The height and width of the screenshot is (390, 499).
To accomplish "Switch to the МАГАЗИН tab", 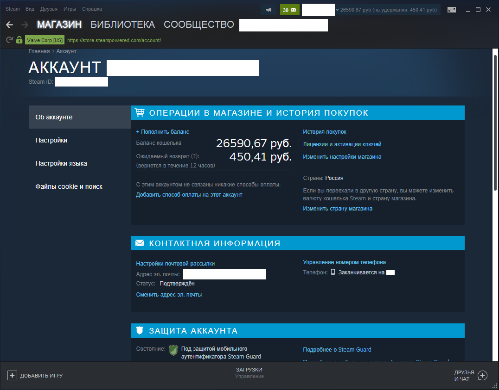I will pos(59,25).
